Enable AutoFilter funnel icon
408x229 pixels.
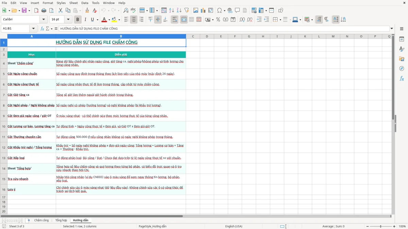pos(187,11)
